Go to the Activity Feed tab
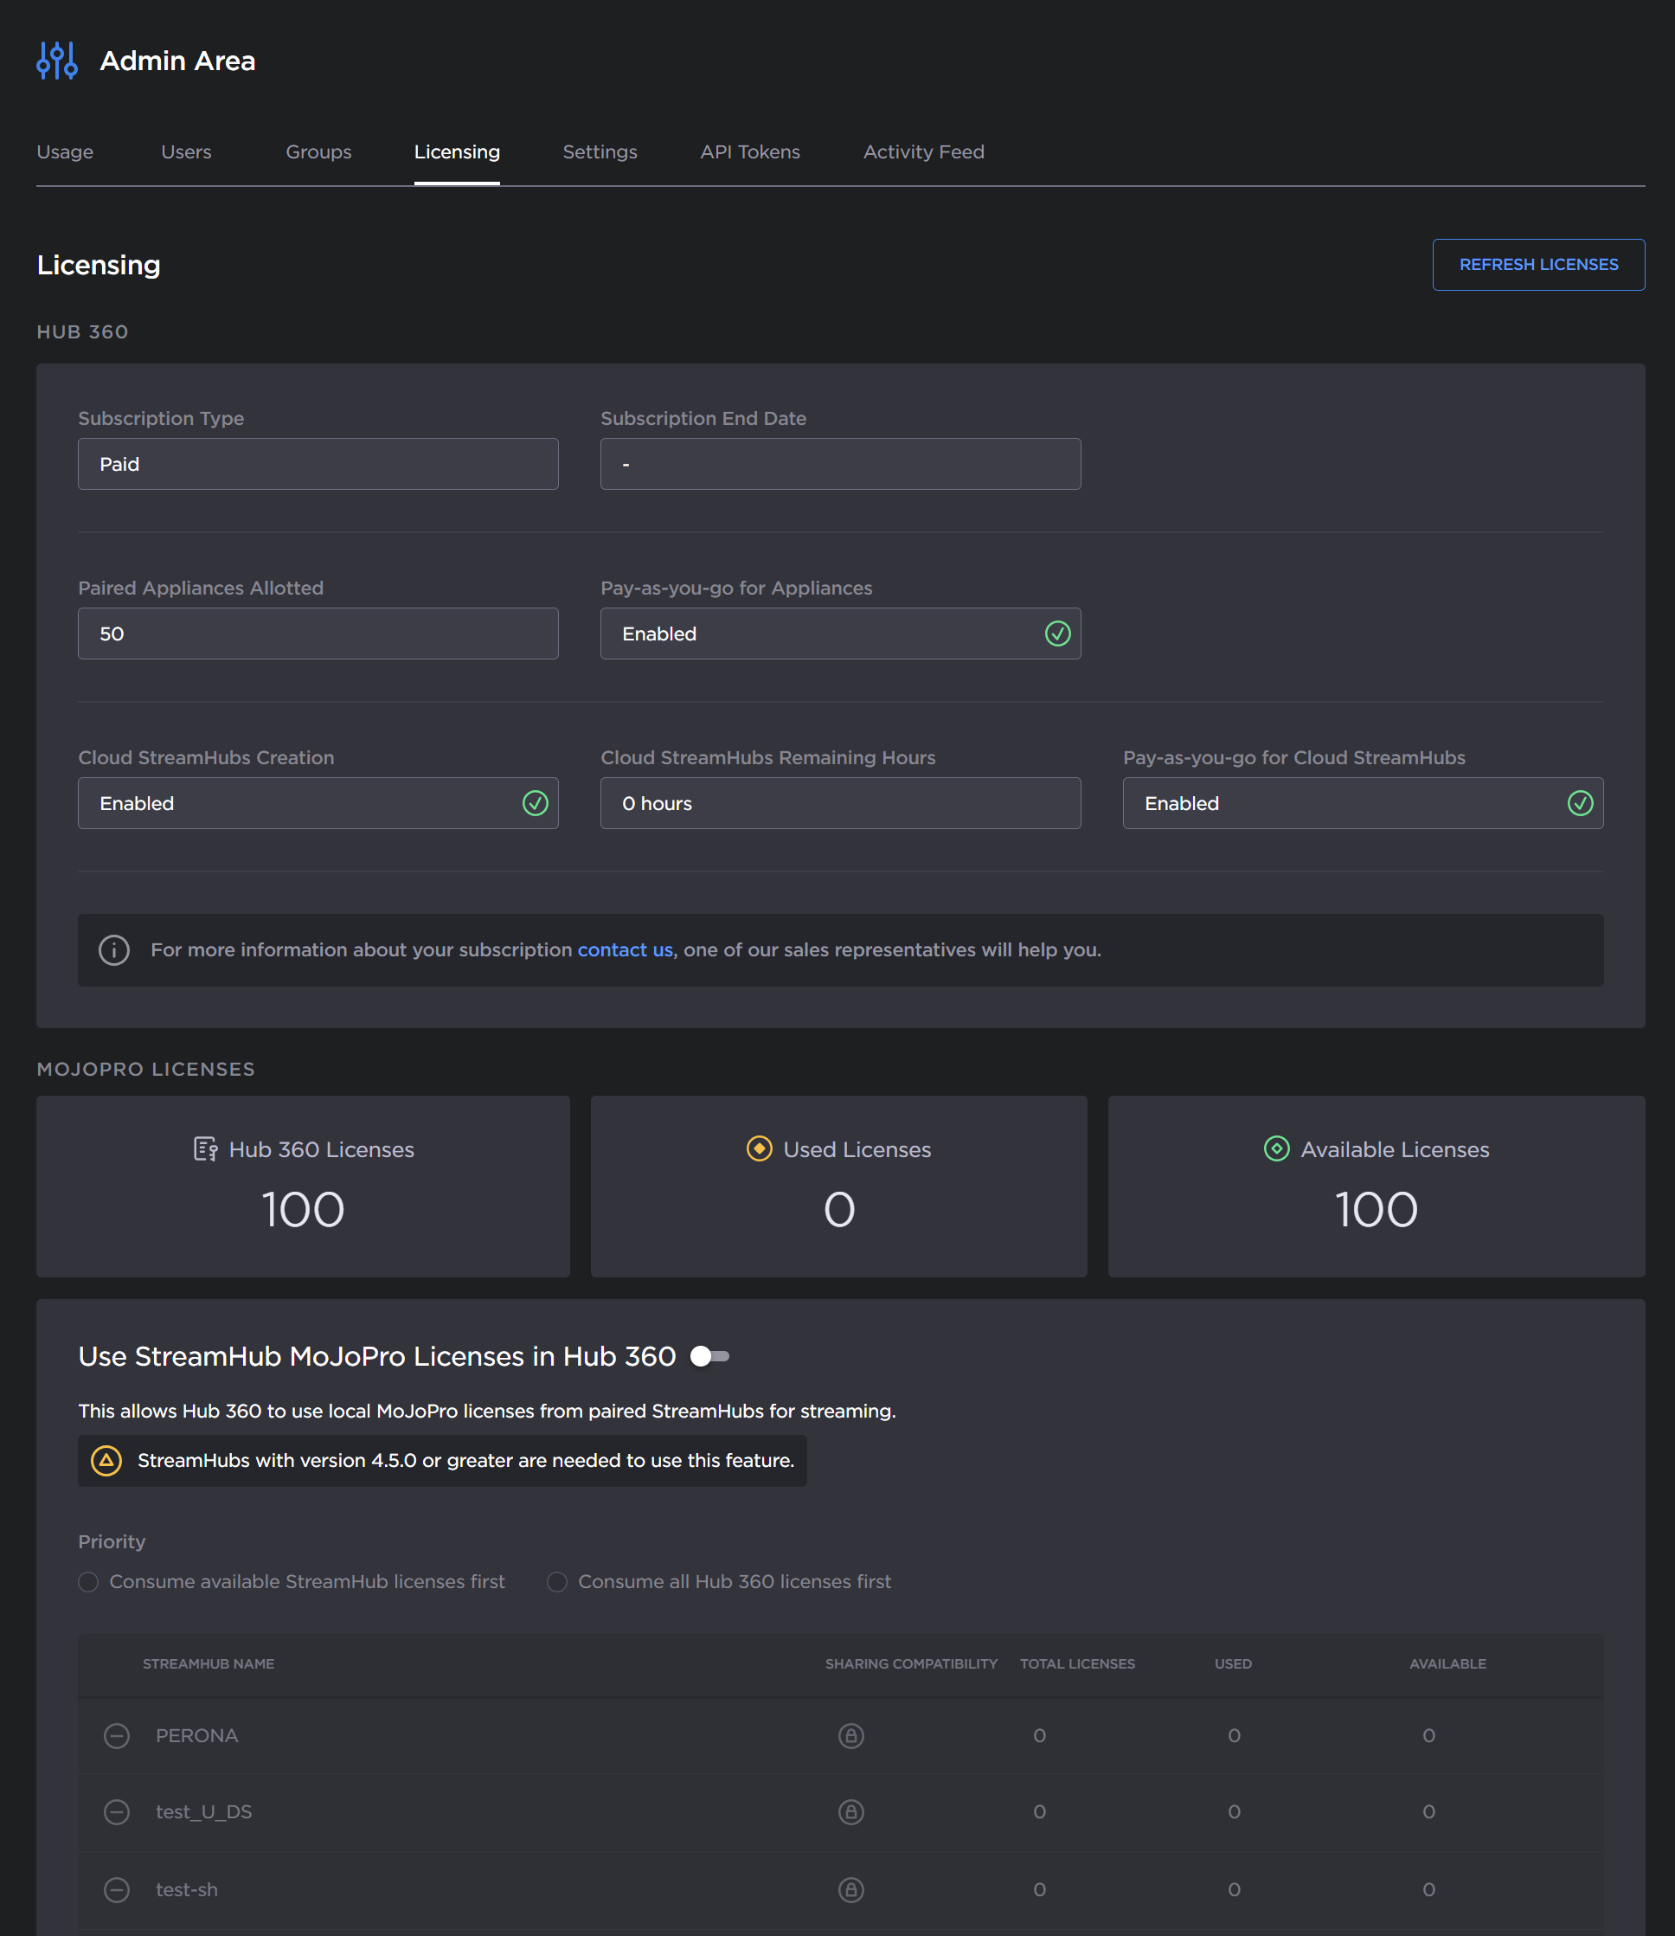Screen dimensions: 1675x1936 (x=923, y=151)
